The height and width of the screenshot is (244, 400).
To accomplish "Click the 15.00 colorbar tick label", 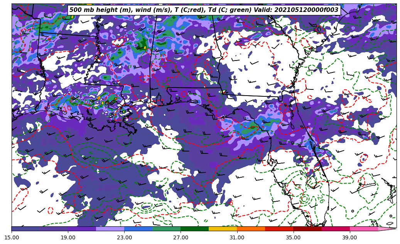I will [12, 237].
